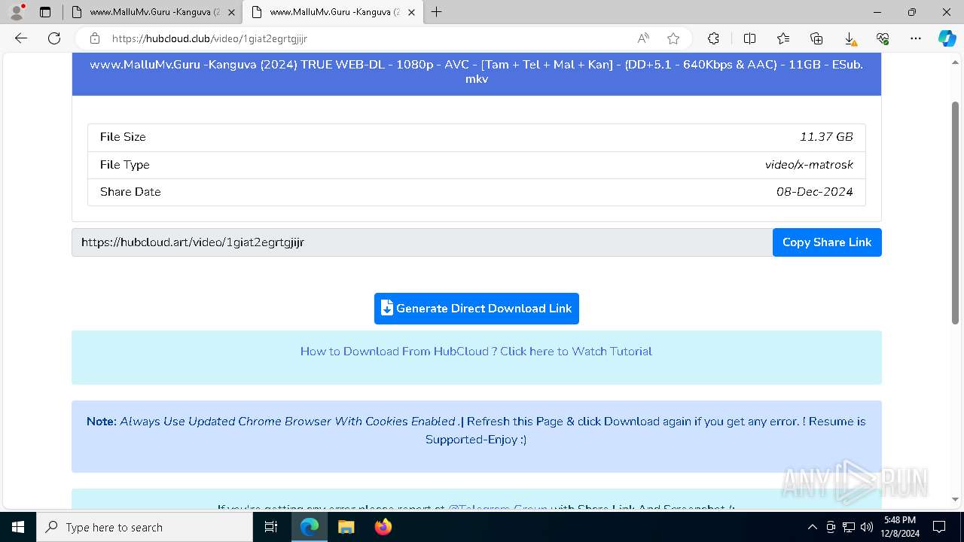Open Browser essentials icon
The width and height of the screenshot is (964, 542).
point(883,38)
